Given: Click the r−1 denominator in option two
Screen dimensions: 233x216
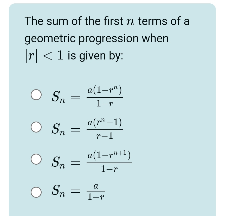Looking at the screenshot, I should coord(105,136).
